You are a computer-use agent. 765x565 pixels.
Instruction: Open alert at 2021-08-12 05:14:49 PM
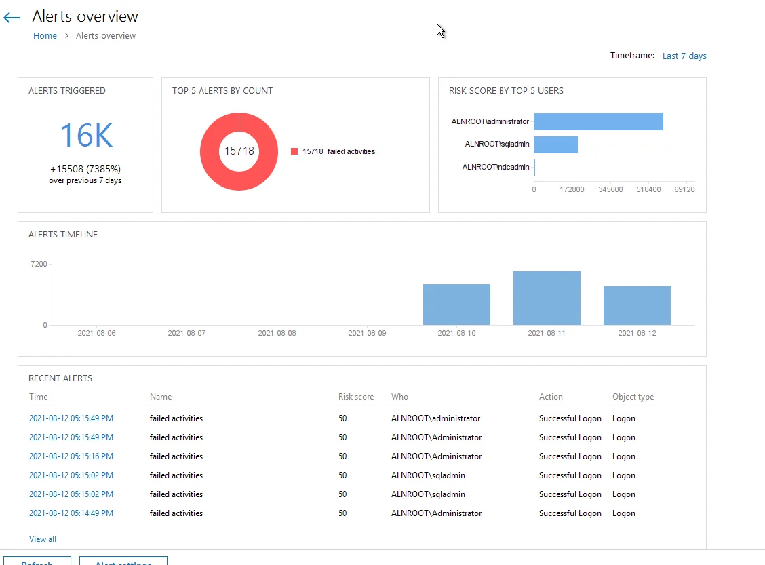click(71, 513)
